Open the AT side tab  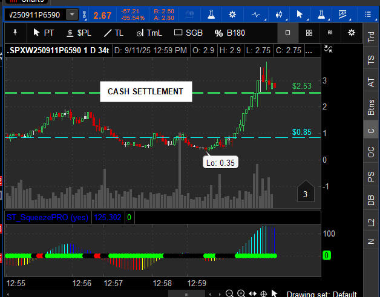pyautogui.click(x=371, y=83)
